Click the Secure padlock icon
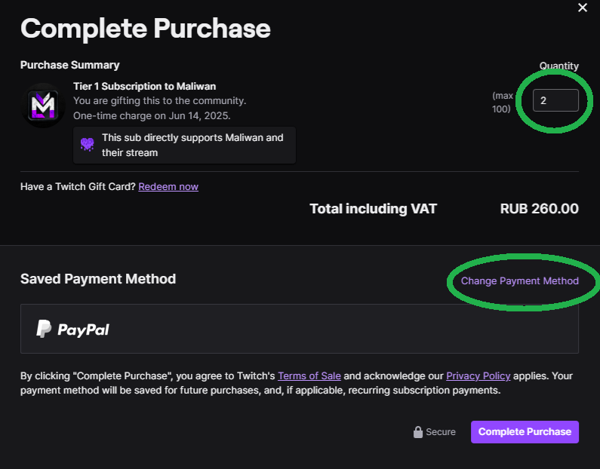The image size is (600, 469). pyautogui.click(x=418, y=432)
